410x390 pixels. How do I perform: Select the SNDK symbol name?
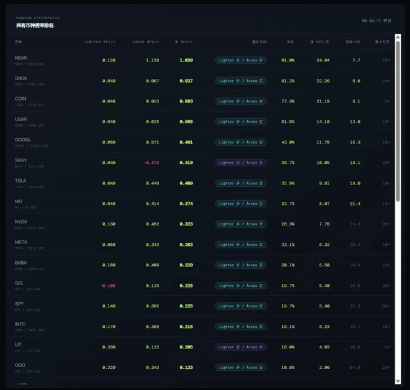[x=21, y=78]
